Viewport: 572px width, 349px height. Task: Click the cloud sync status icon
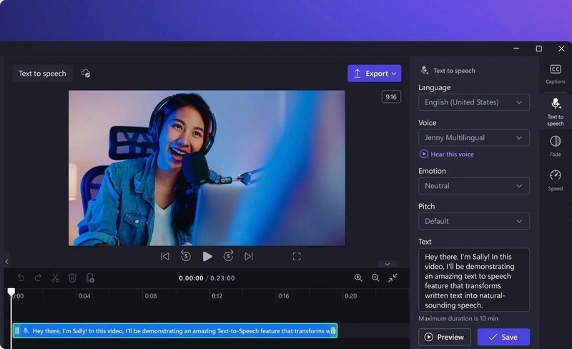86,74
